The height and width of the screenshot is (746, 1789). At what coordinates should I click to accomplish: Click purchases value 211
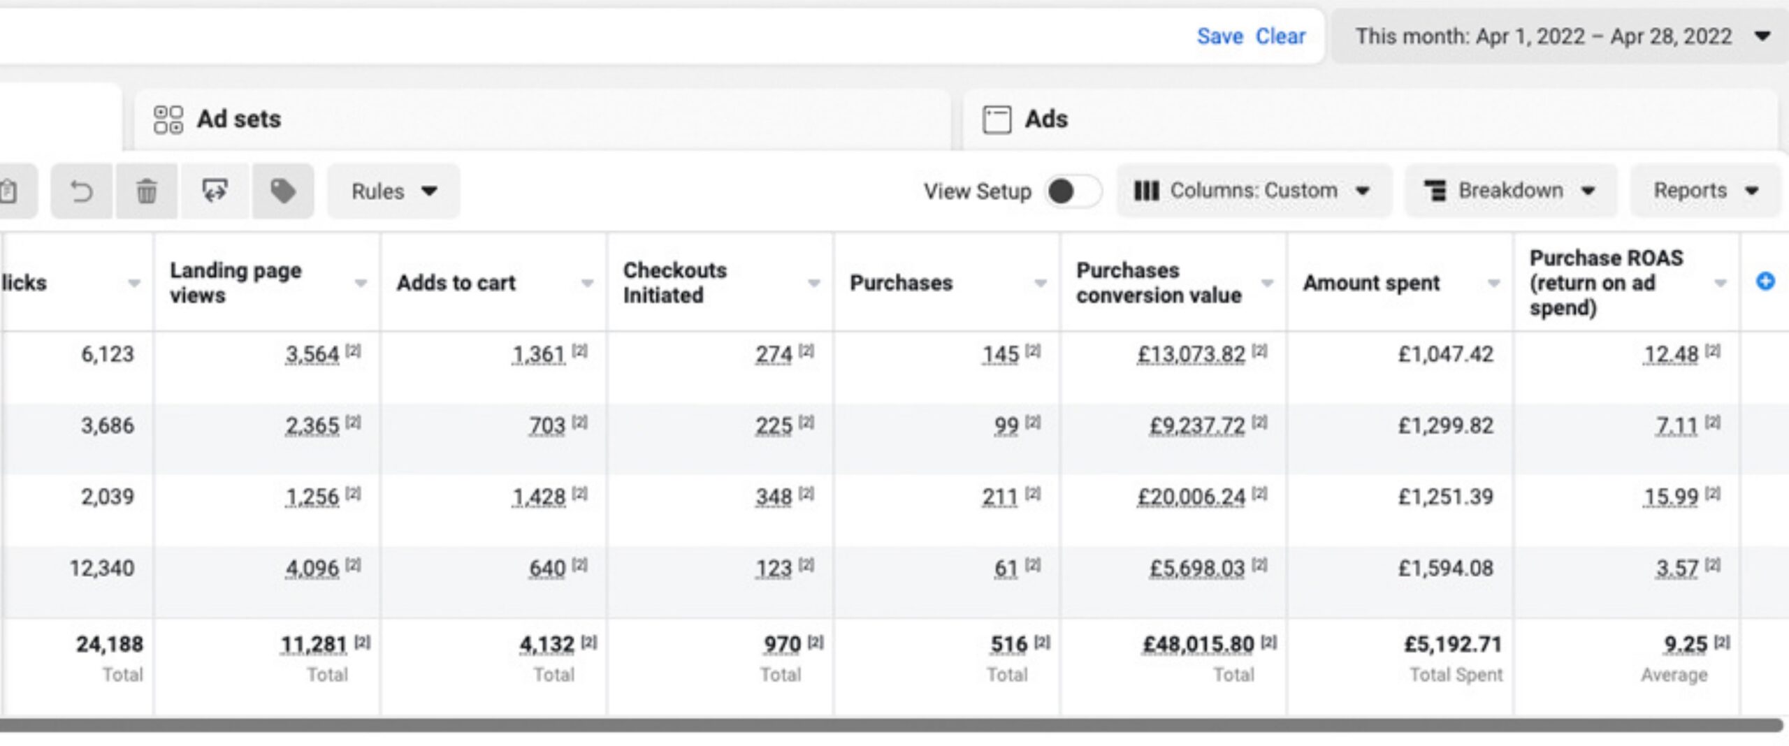click(x=1000, y=497)
